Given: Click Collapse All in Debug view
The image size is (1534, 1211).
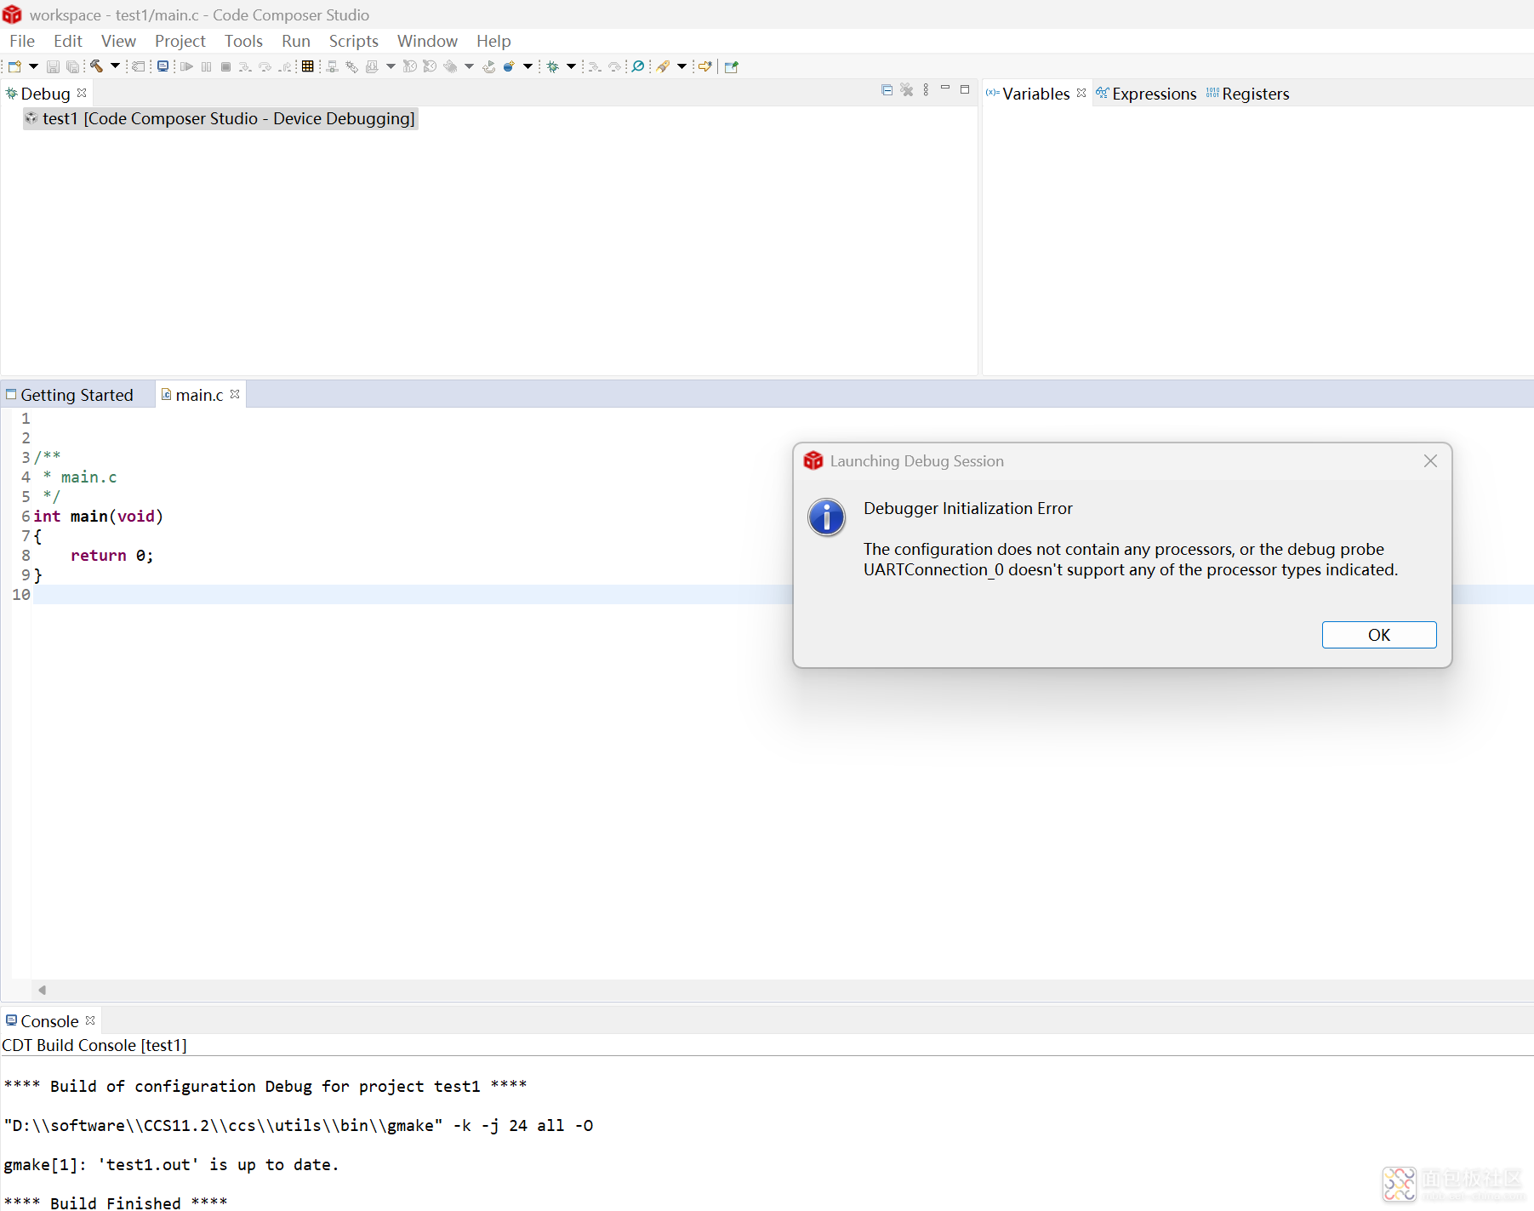Looking at the screenshot, I should pos(887,89).
